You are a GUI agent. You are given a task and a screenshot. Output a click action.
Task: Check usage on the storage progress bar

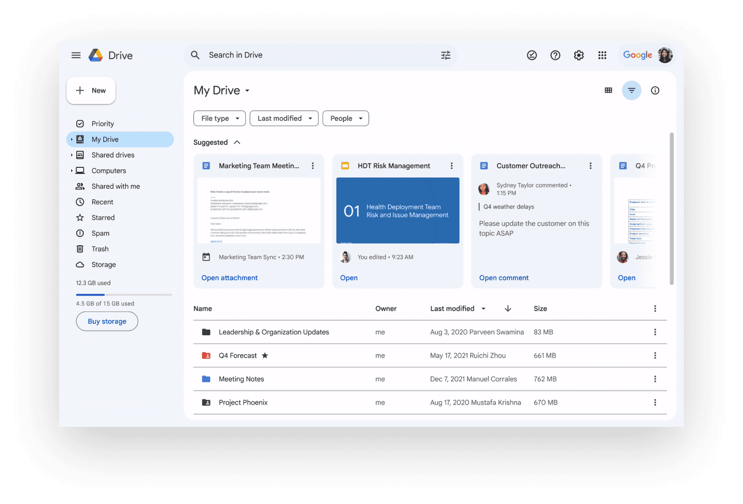124,295
